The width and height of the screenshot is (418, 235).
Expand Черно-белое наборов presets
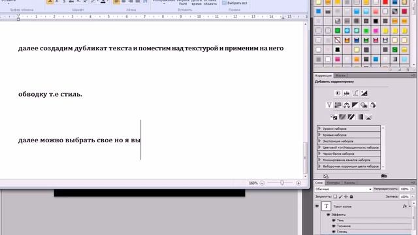pyautogui.click(x=319, y=153)
